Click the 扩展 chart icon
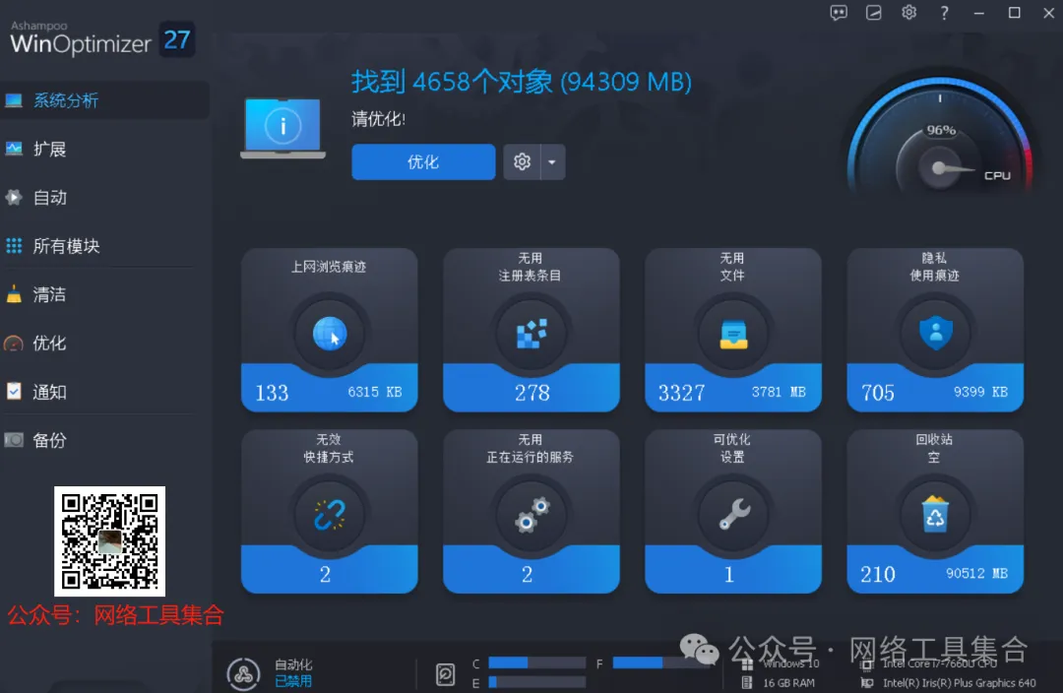Viewport: 1063px width, 693px height. (x=14, y=149)
